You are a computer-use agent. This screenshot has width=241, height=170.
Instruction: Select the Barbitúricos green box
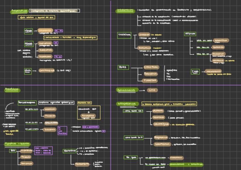tap(70, 151)
